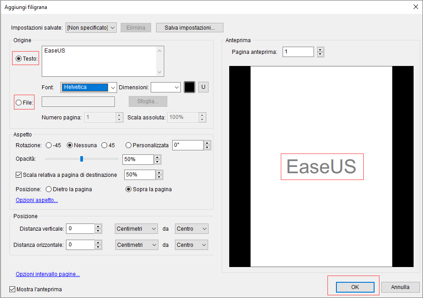Open the black text color swatch

tap(189, 87)
